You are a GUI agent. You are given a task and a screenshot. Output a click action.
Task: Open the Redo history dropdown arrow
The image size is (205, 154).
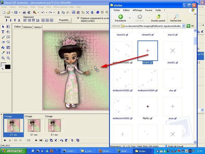(54, 13)
